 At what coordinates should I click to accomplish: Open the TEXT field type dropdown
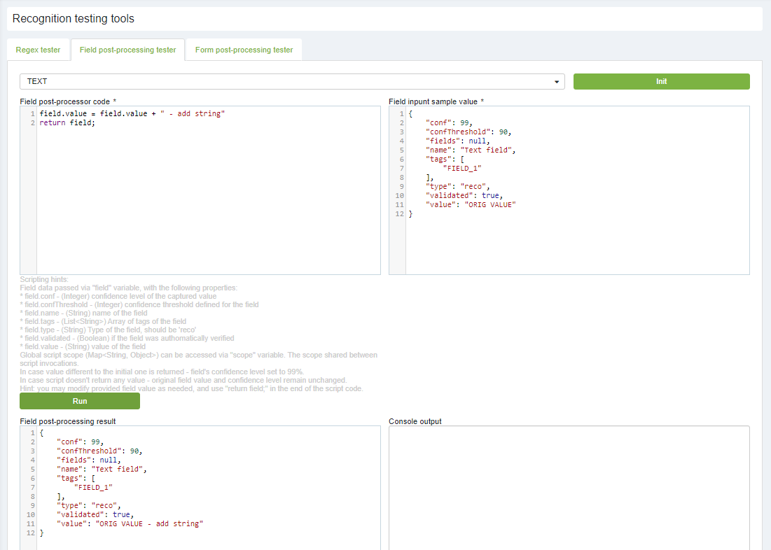(292, 82)
